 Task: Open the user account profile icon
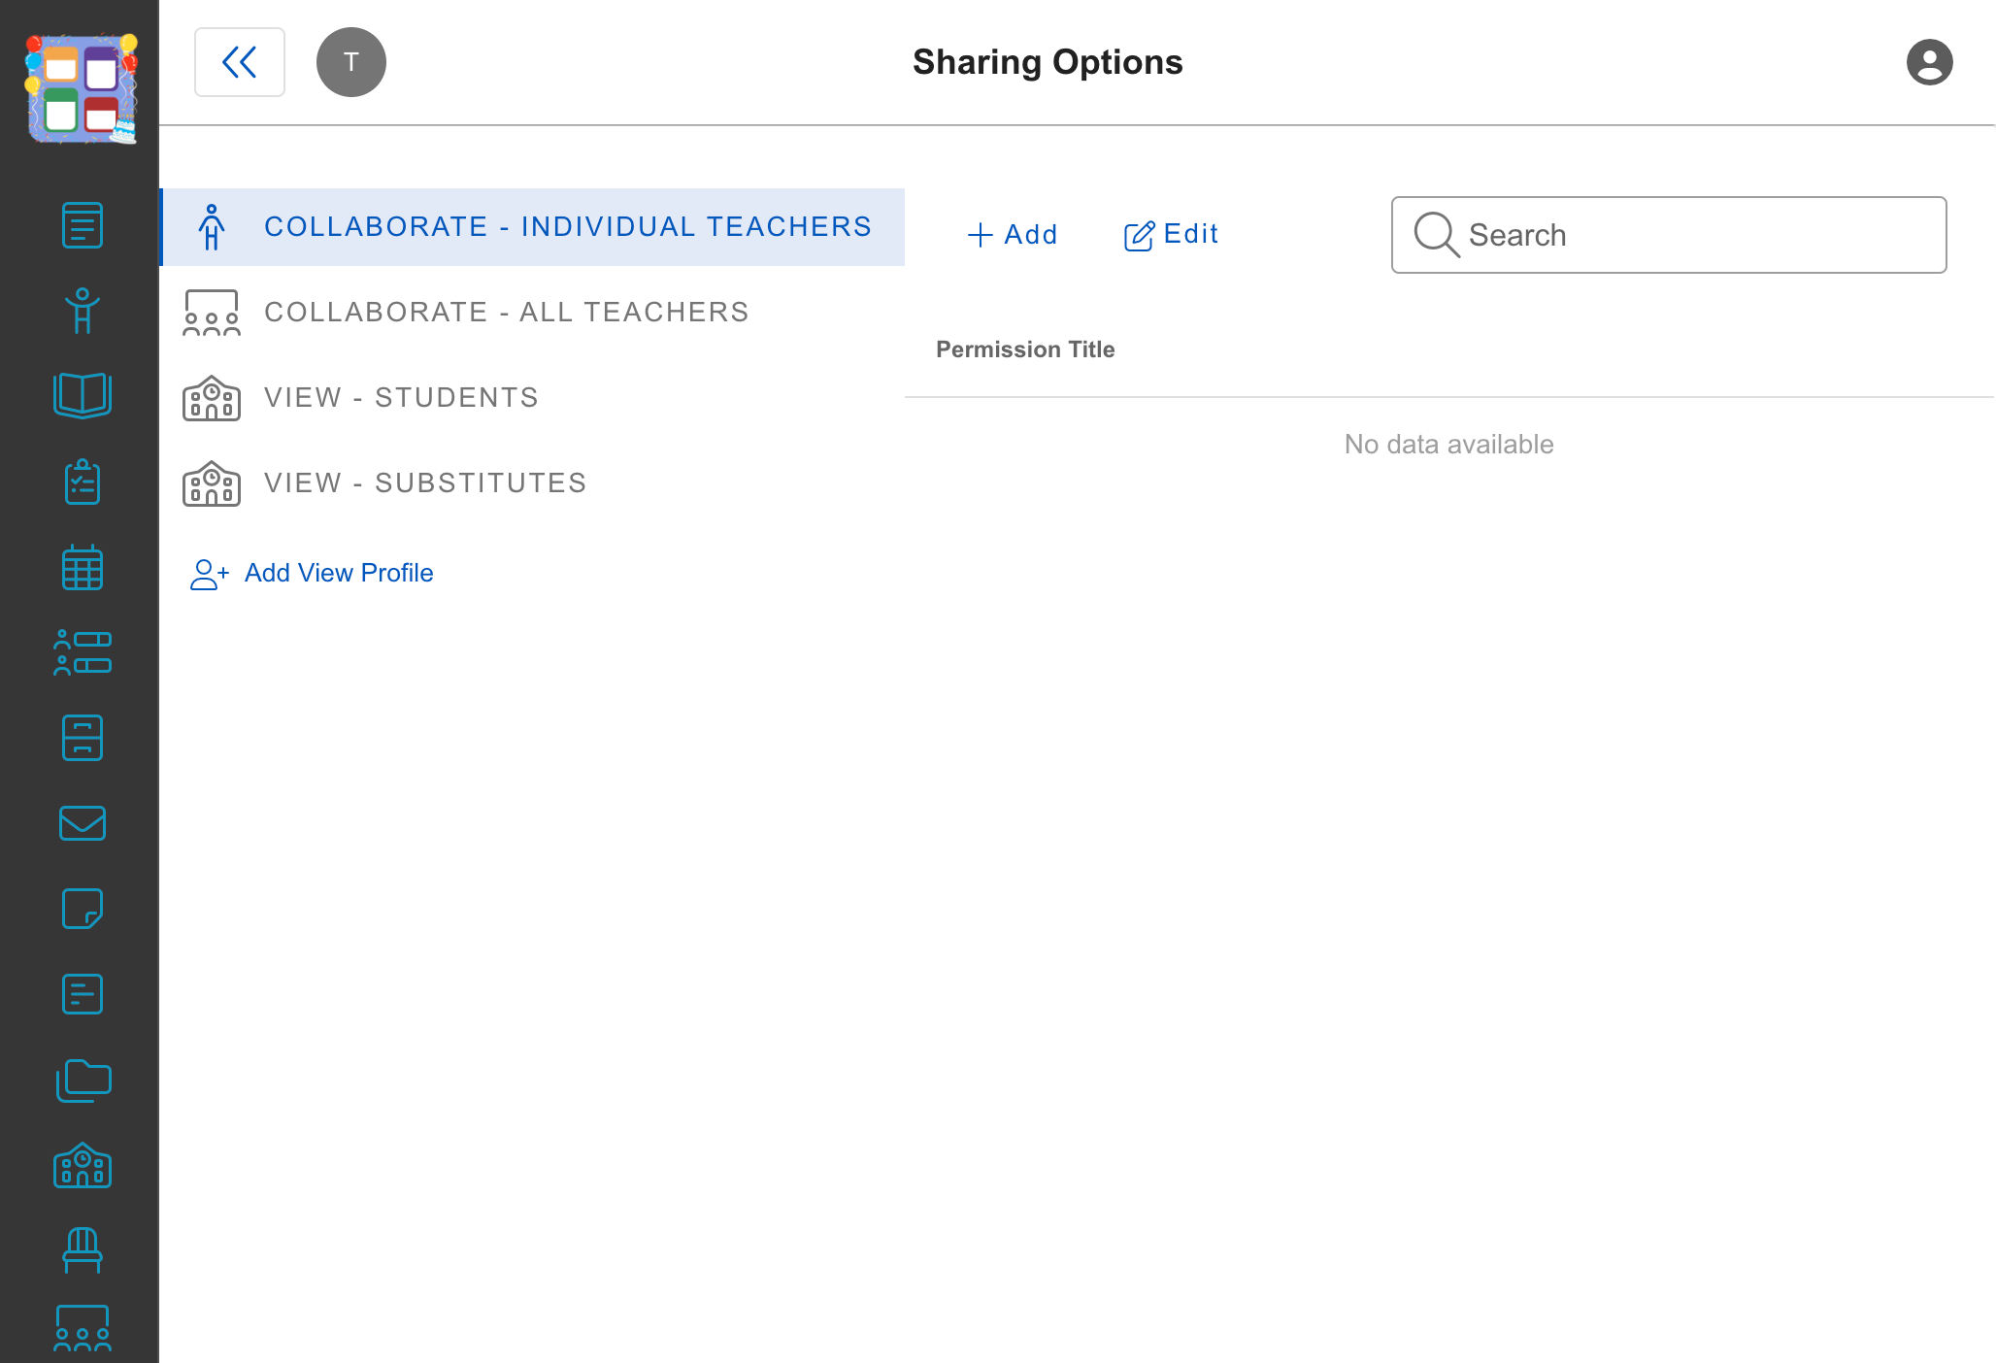1930,62
